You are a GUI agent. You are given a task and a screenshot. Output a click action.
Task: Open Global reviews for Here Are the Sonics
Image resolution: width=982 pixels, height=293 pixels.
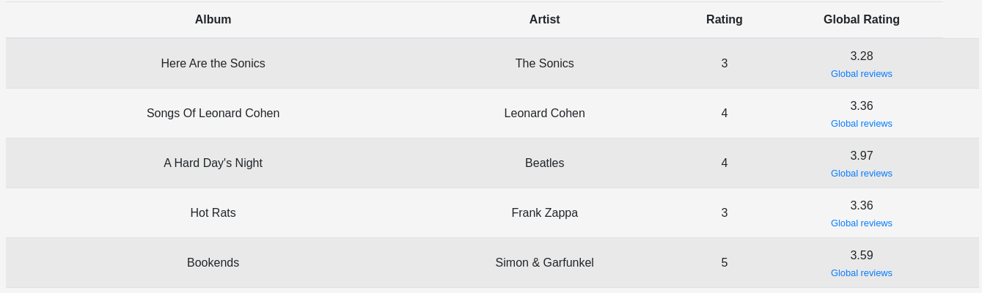(x=861, y=74)
